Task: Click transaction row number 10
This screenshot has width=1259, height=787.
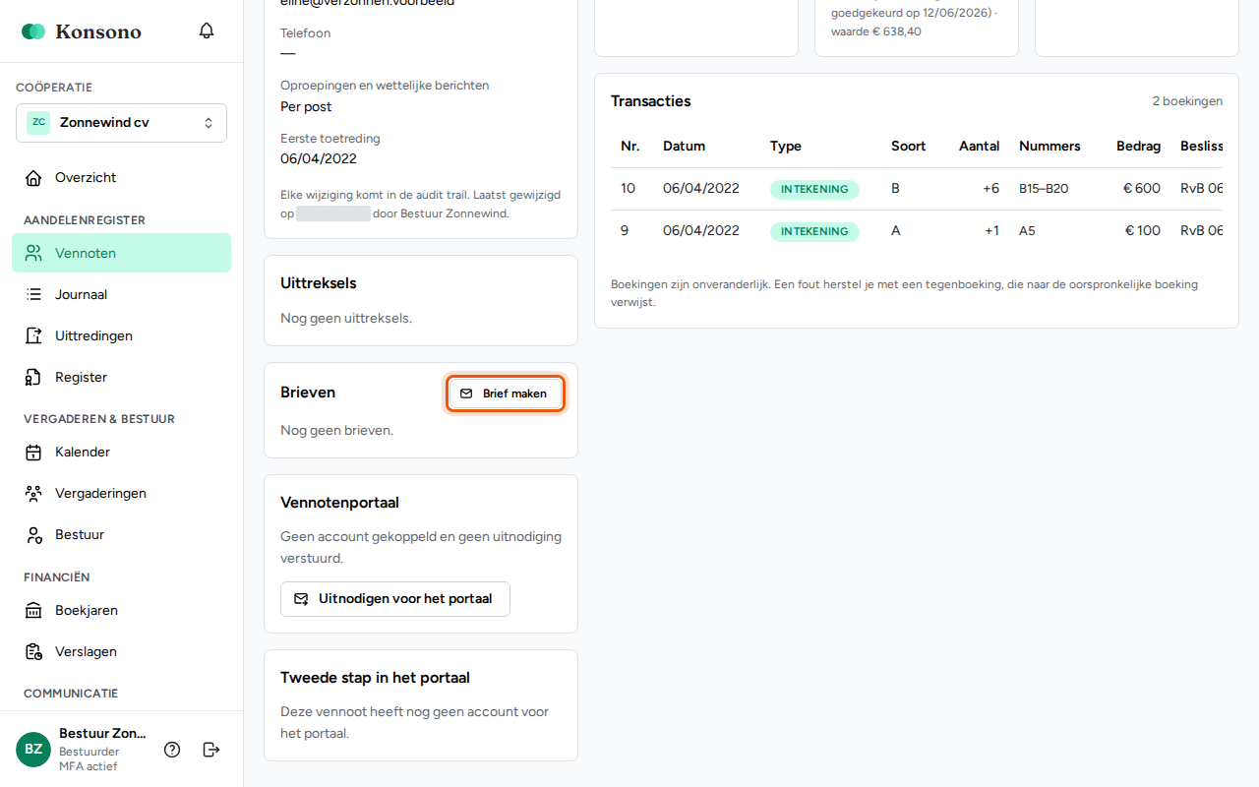Action: tap(917, 189)
